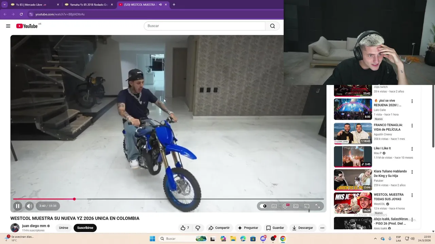Open the Kiara Tuliano Hablando video title

point(390,174)
